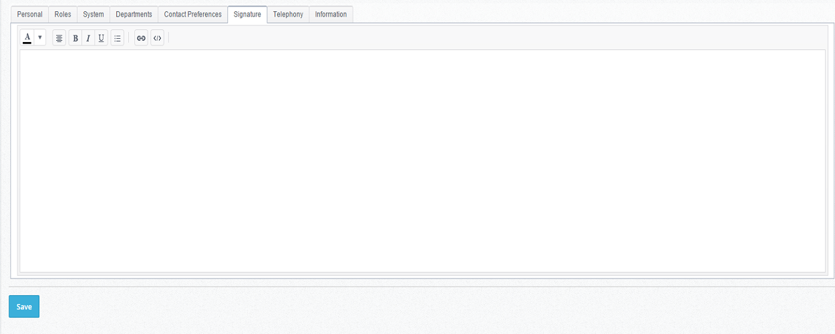Select the Departments tab
The width and height of the screenshot is (835, 334).
click(x=134, y=14)
